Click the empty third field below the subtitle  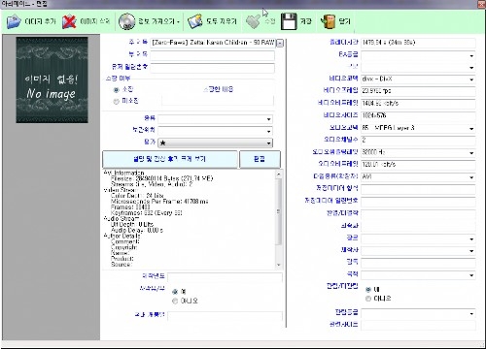pyautogui.click(x=213, y=68)
